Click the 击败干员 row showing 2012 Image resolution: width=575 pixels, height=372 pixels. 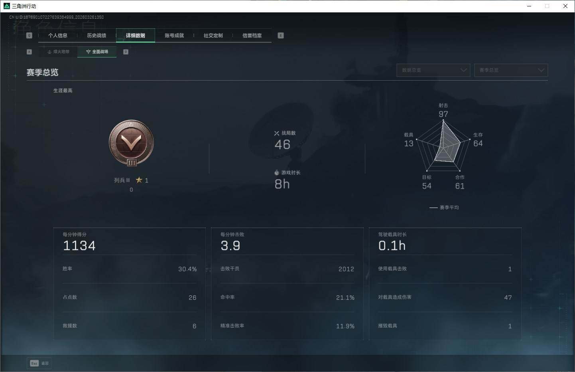pos(287,269)
